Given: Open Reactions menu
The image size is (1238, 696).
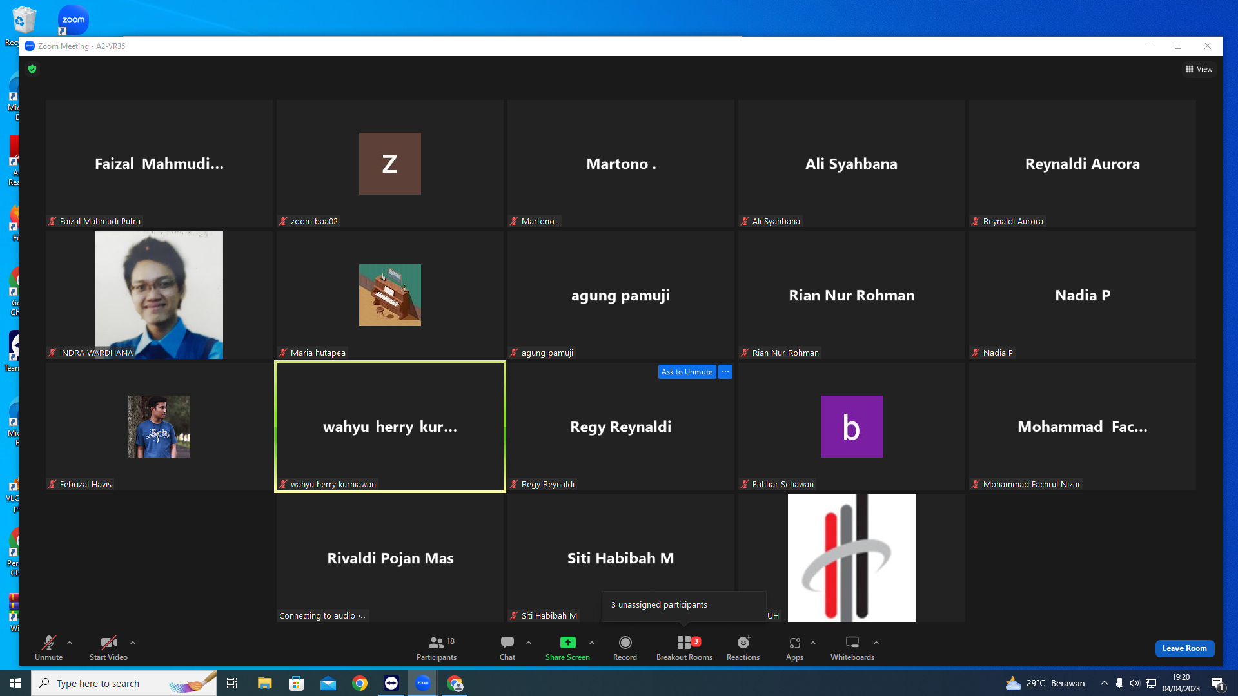Looking at the screenshot, I should pos(743,648).
